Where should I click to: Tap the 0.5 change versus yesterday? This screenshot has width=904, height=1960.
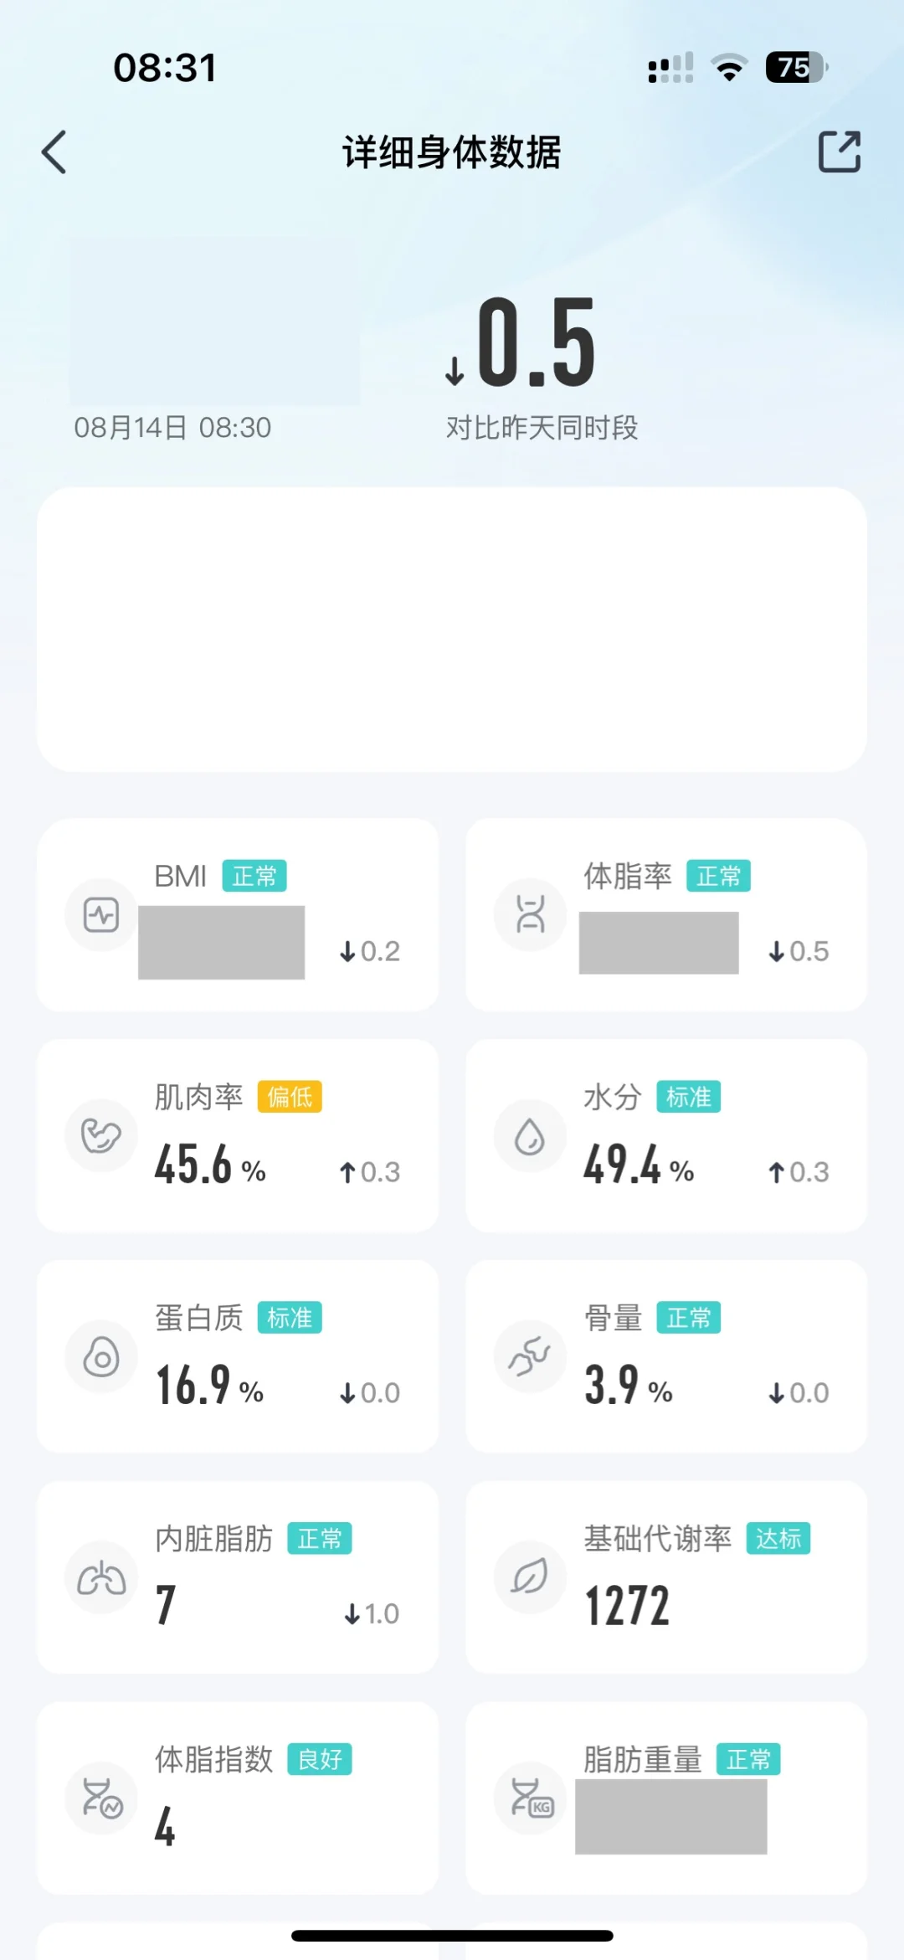click(x=521, y=343)
